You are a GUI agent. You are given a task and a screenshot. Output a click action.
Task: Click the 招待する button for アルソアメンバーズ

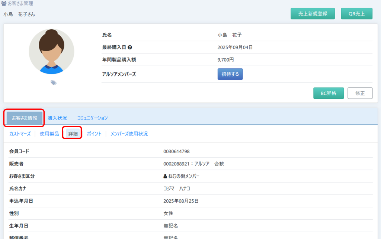point(230,74)
